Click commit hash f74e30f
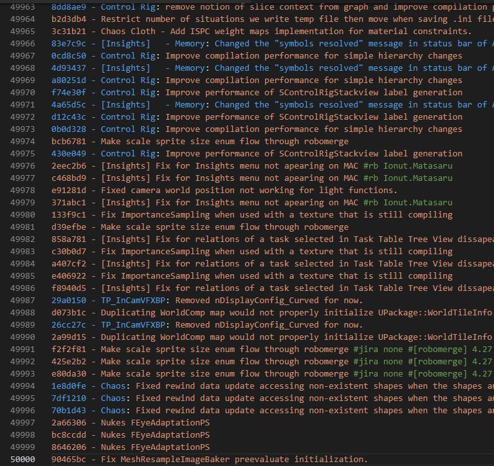 (69, 93)
